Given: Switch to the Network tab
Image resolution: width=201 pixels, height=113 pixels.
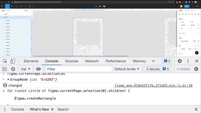Looking at the screenshot, I should click(92, 61).
